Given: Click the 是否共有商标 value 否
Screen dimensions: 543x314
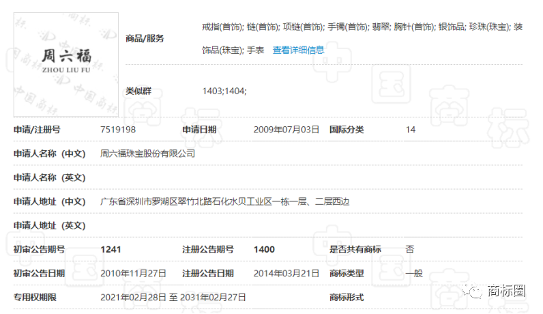Looking at the screenshot, I should pos(409,249).
